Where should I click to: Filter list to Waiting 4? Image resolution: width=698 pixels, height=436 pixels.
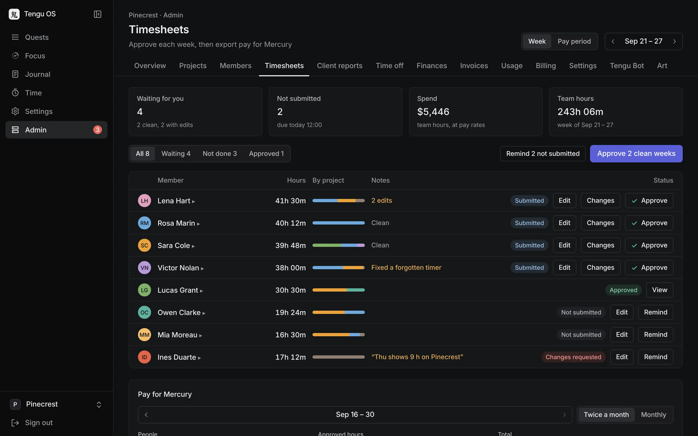(x=176, y=154)
